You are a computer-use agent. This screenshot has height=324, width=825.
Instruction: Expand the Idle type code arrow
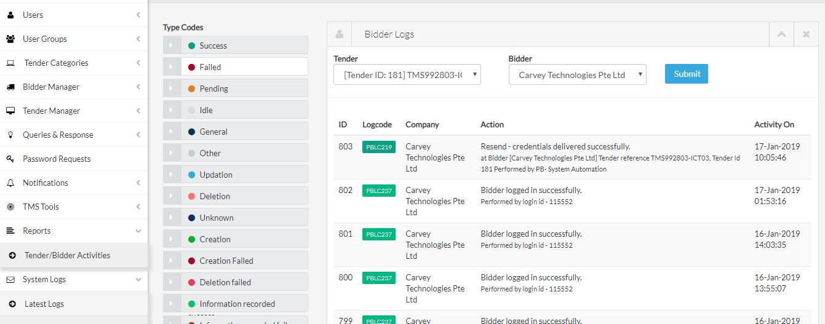pyautogui.click(x=172, y=110)
